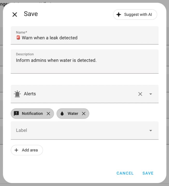Viewport: 169px width, 186px height.
Task: Expand the Alerts category dropdown arrow
Action: pos(151,94)
